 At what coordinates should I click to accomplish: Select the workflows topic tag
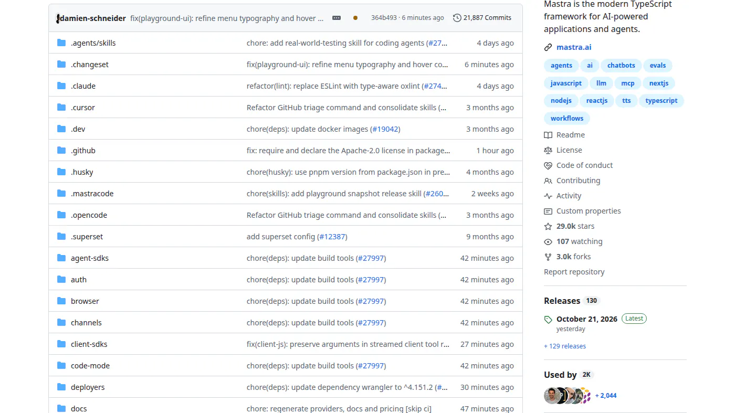coord(567,119)
